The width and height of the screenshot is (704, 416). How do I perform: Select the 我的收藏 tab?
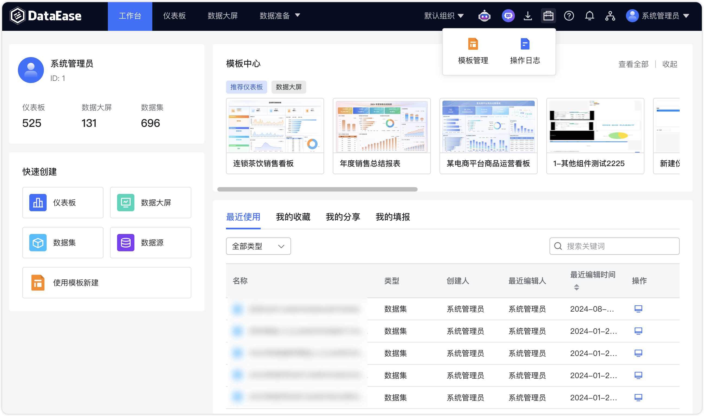pos(293,217)
